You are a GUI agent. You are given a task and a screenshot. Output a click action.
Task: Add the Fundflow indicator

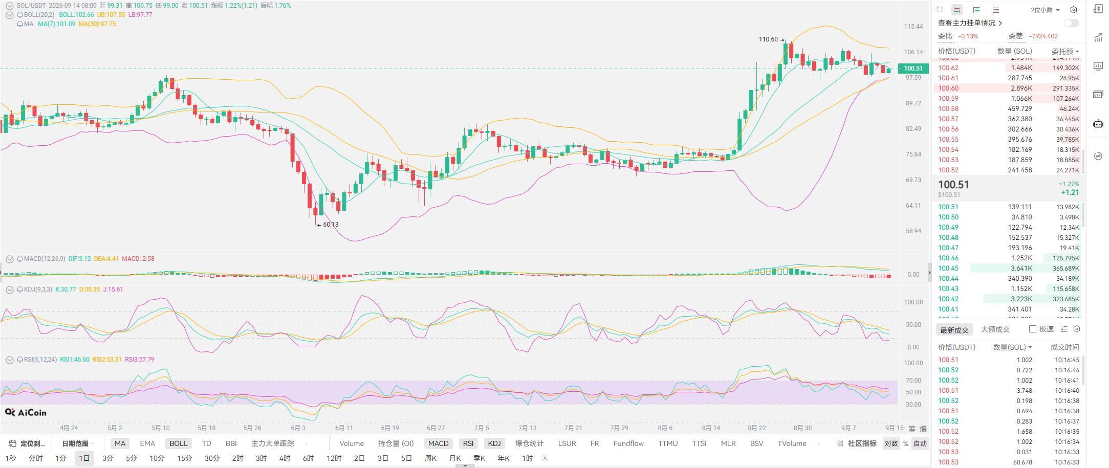628,443
